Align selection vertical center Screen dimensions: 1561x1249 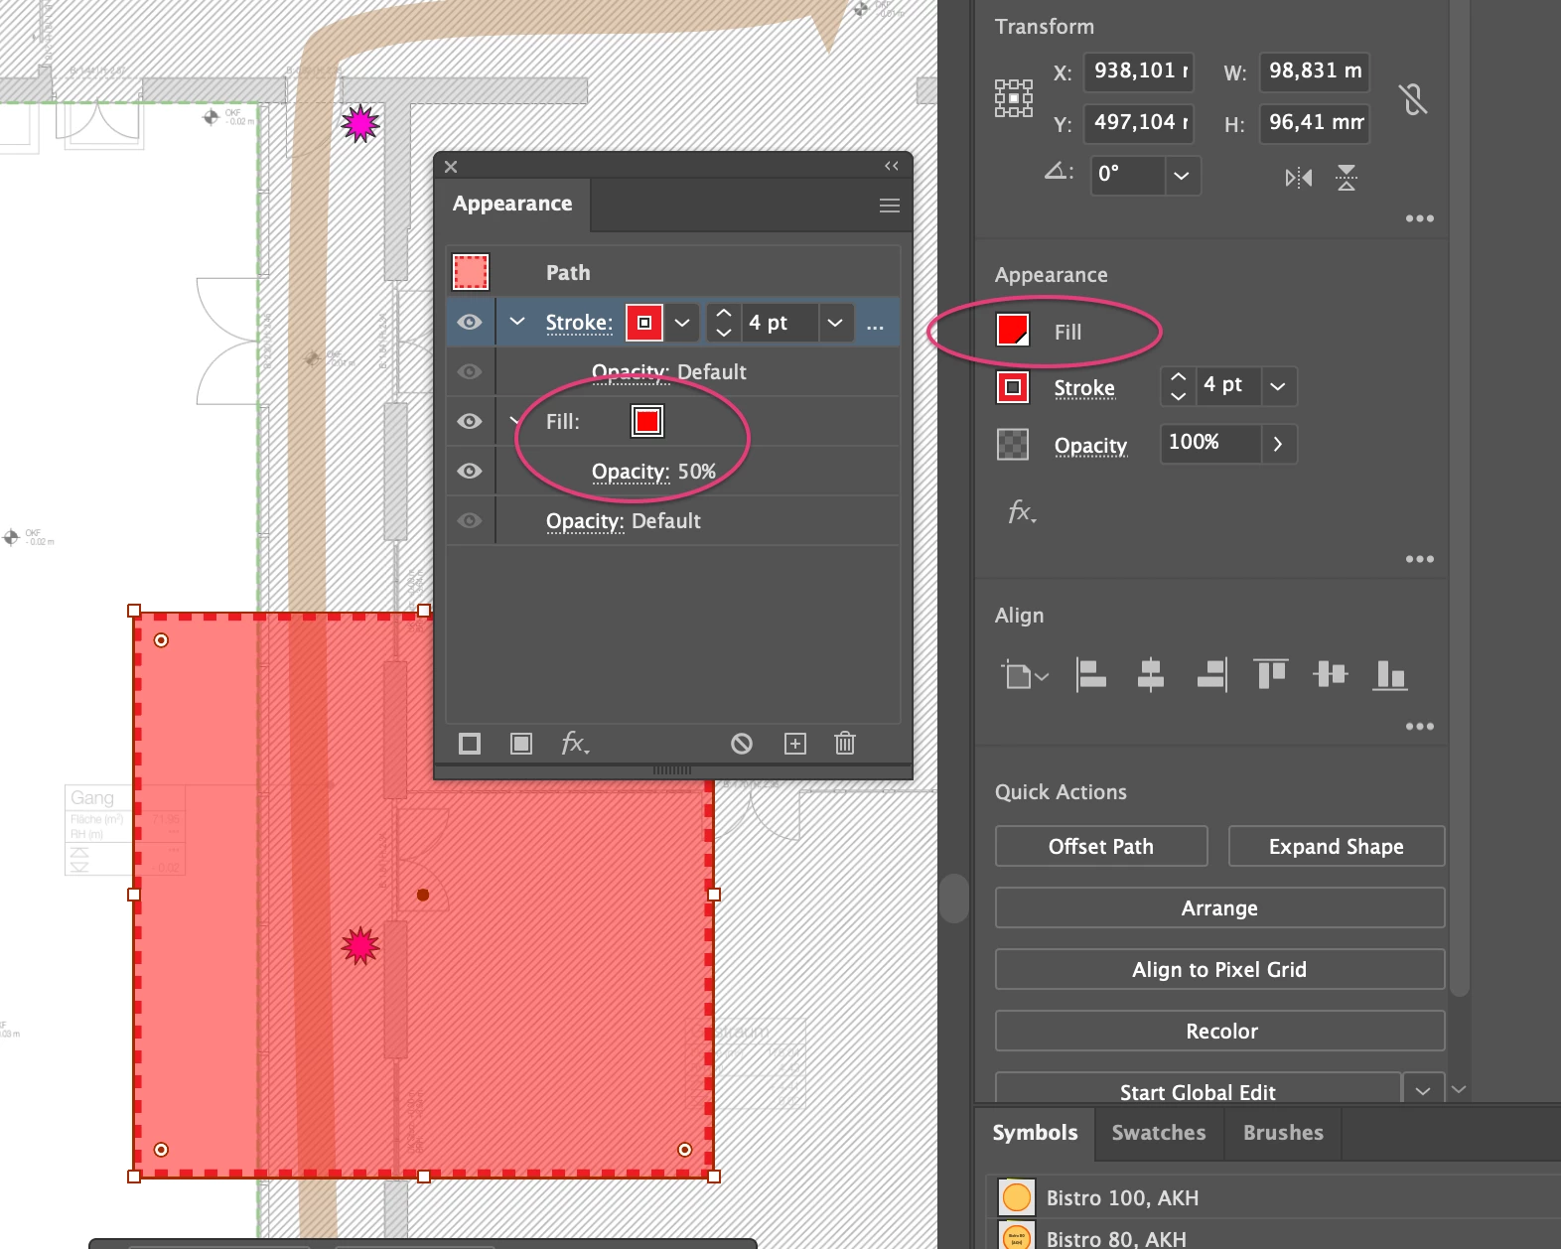(x=1331, y=675)
